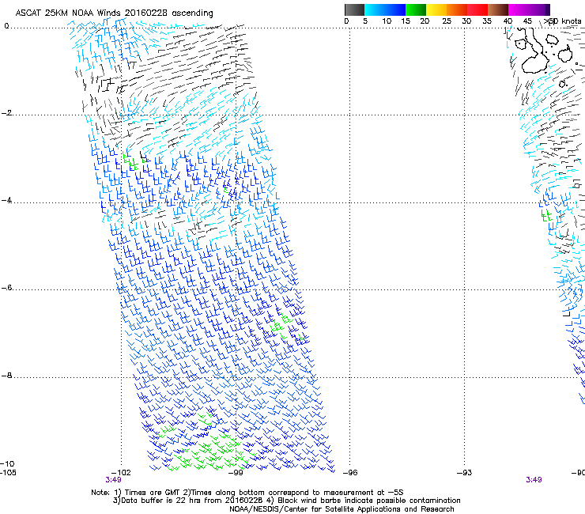Click the largest Galapagos island coastline outline

(x=534, y=52)
